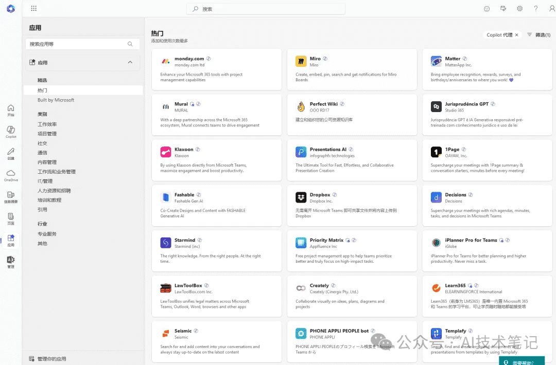
Task: Open 管理你的应用 at sidebar bottom
Action: [x=47, y=359]
